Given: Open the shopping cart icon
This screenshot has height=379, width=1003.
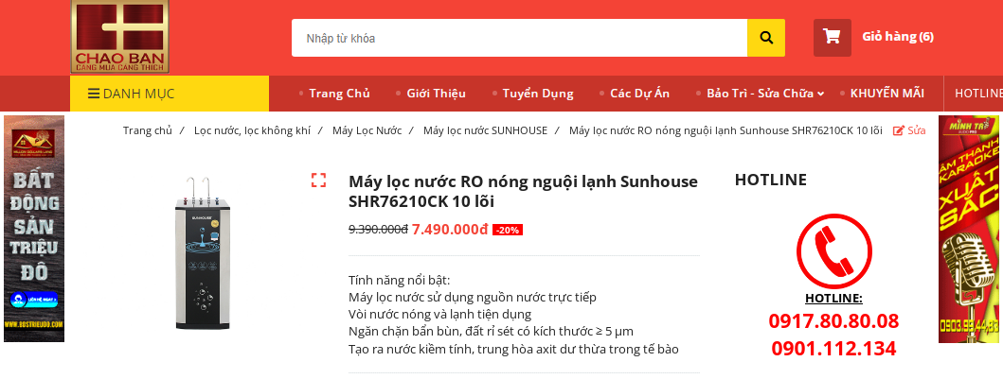Looking at the screenshot, I should click(x=832, y=37).
